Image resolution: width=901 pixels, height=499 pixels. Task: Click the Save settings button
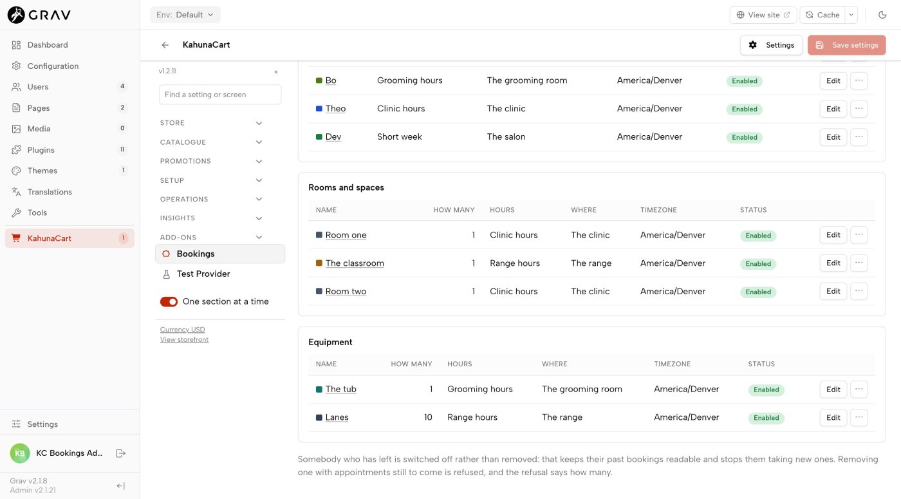pos(847,45)
